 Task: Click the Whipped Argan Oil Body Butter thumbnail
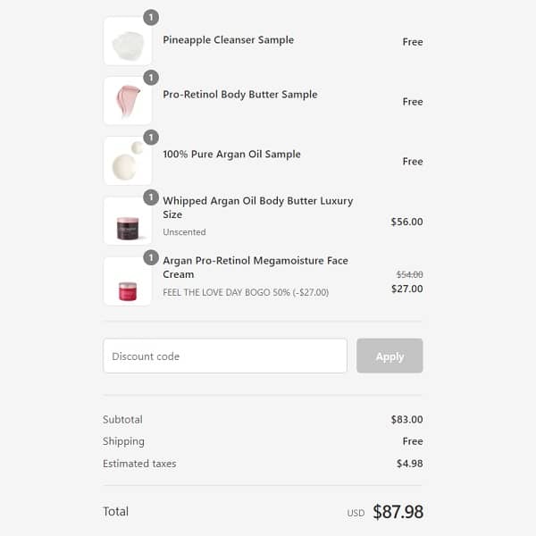click(x=128, y=221)
